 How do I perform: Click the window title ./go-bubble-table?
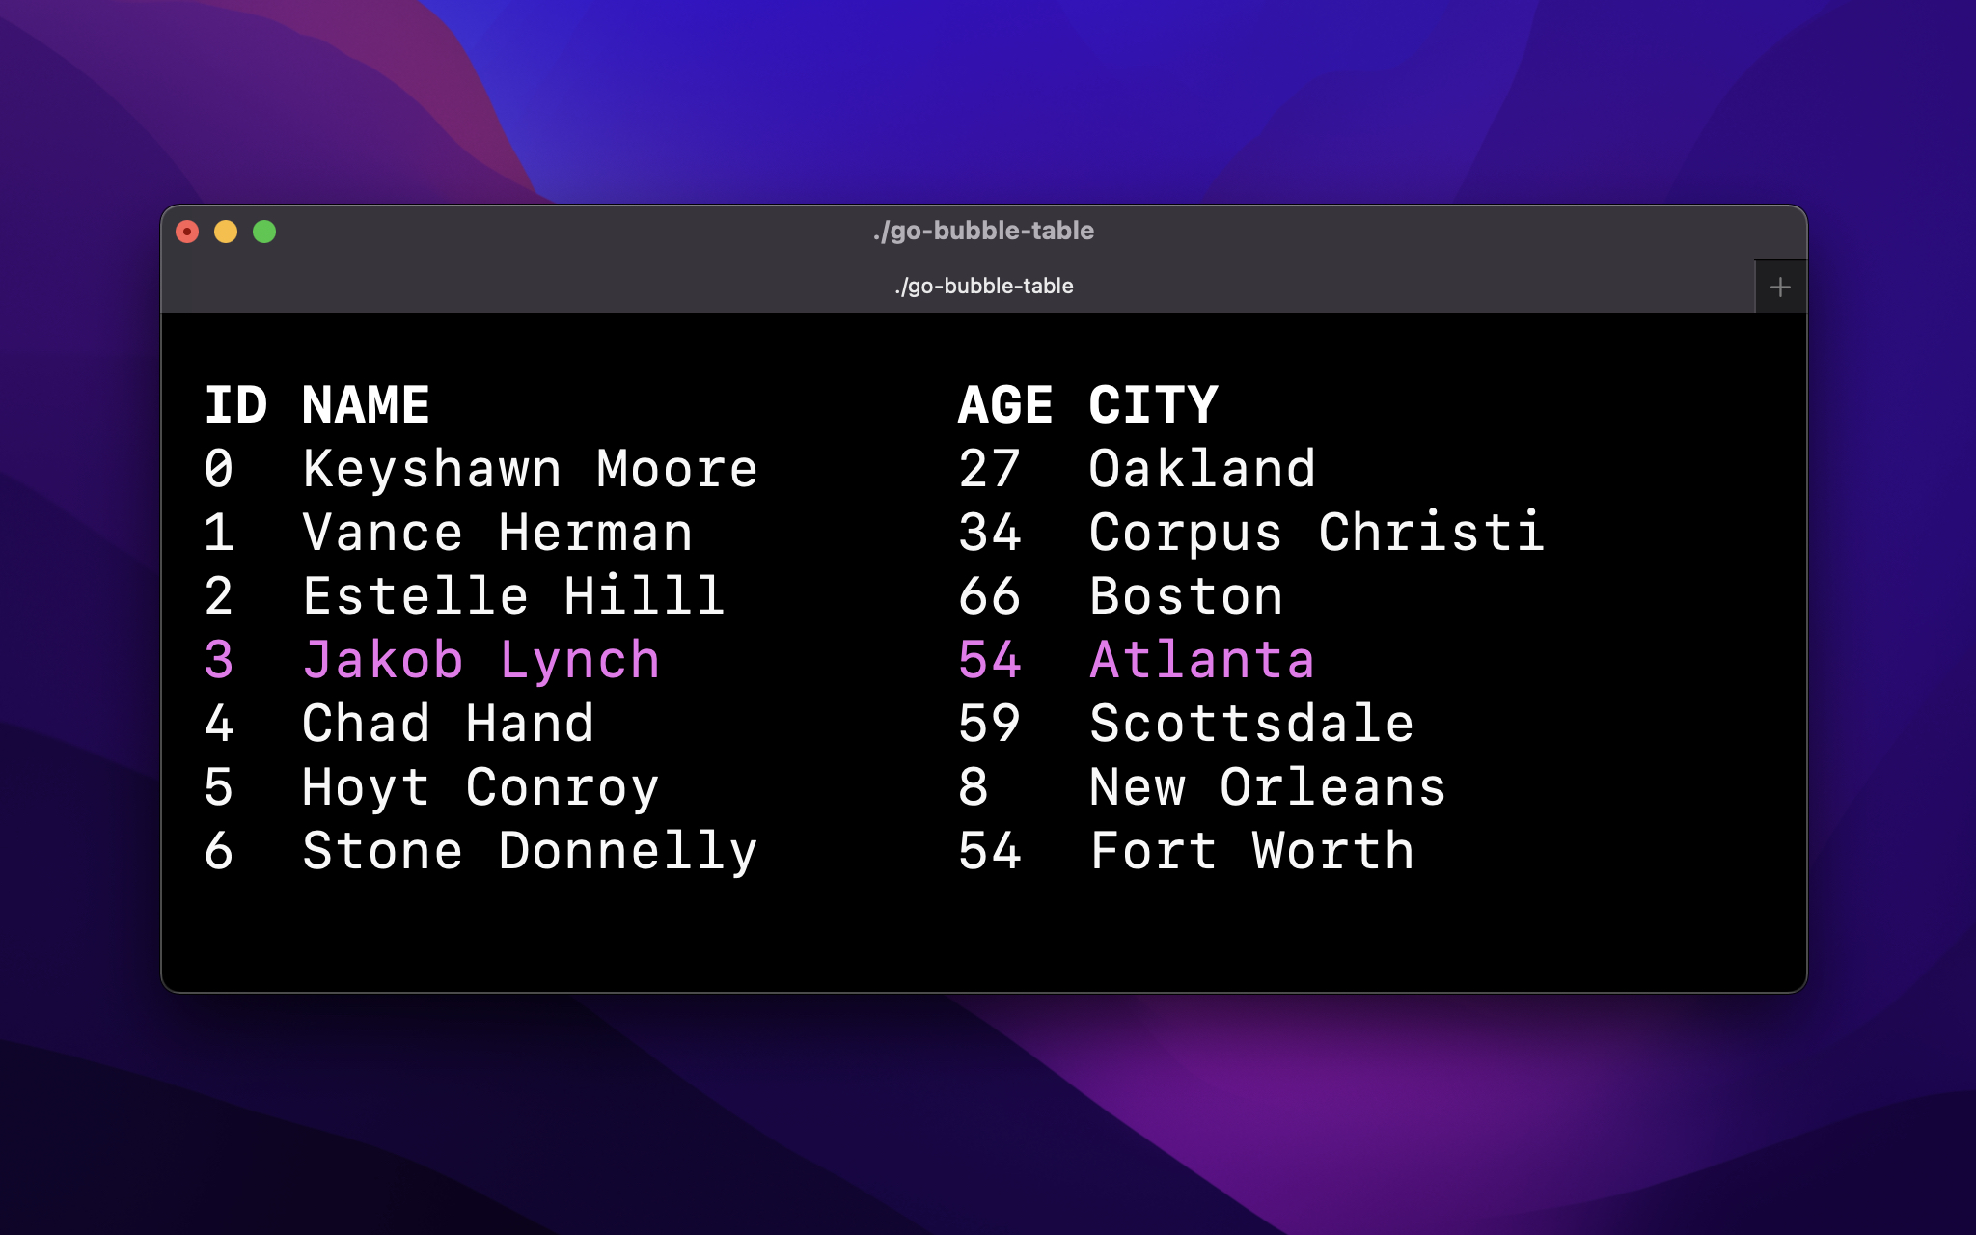tap(982, 231)
